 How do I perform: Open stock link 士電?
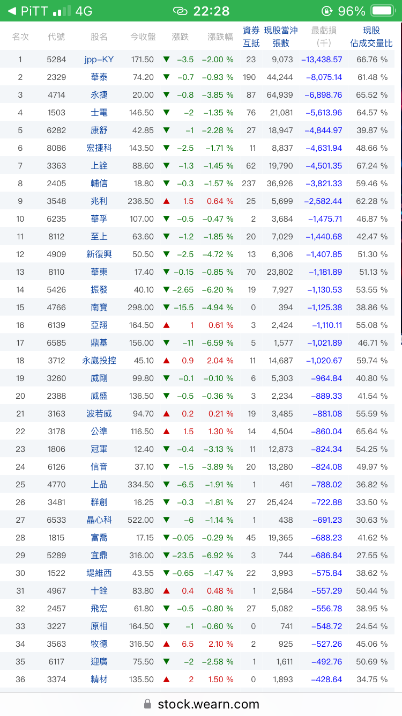(99, 113)
